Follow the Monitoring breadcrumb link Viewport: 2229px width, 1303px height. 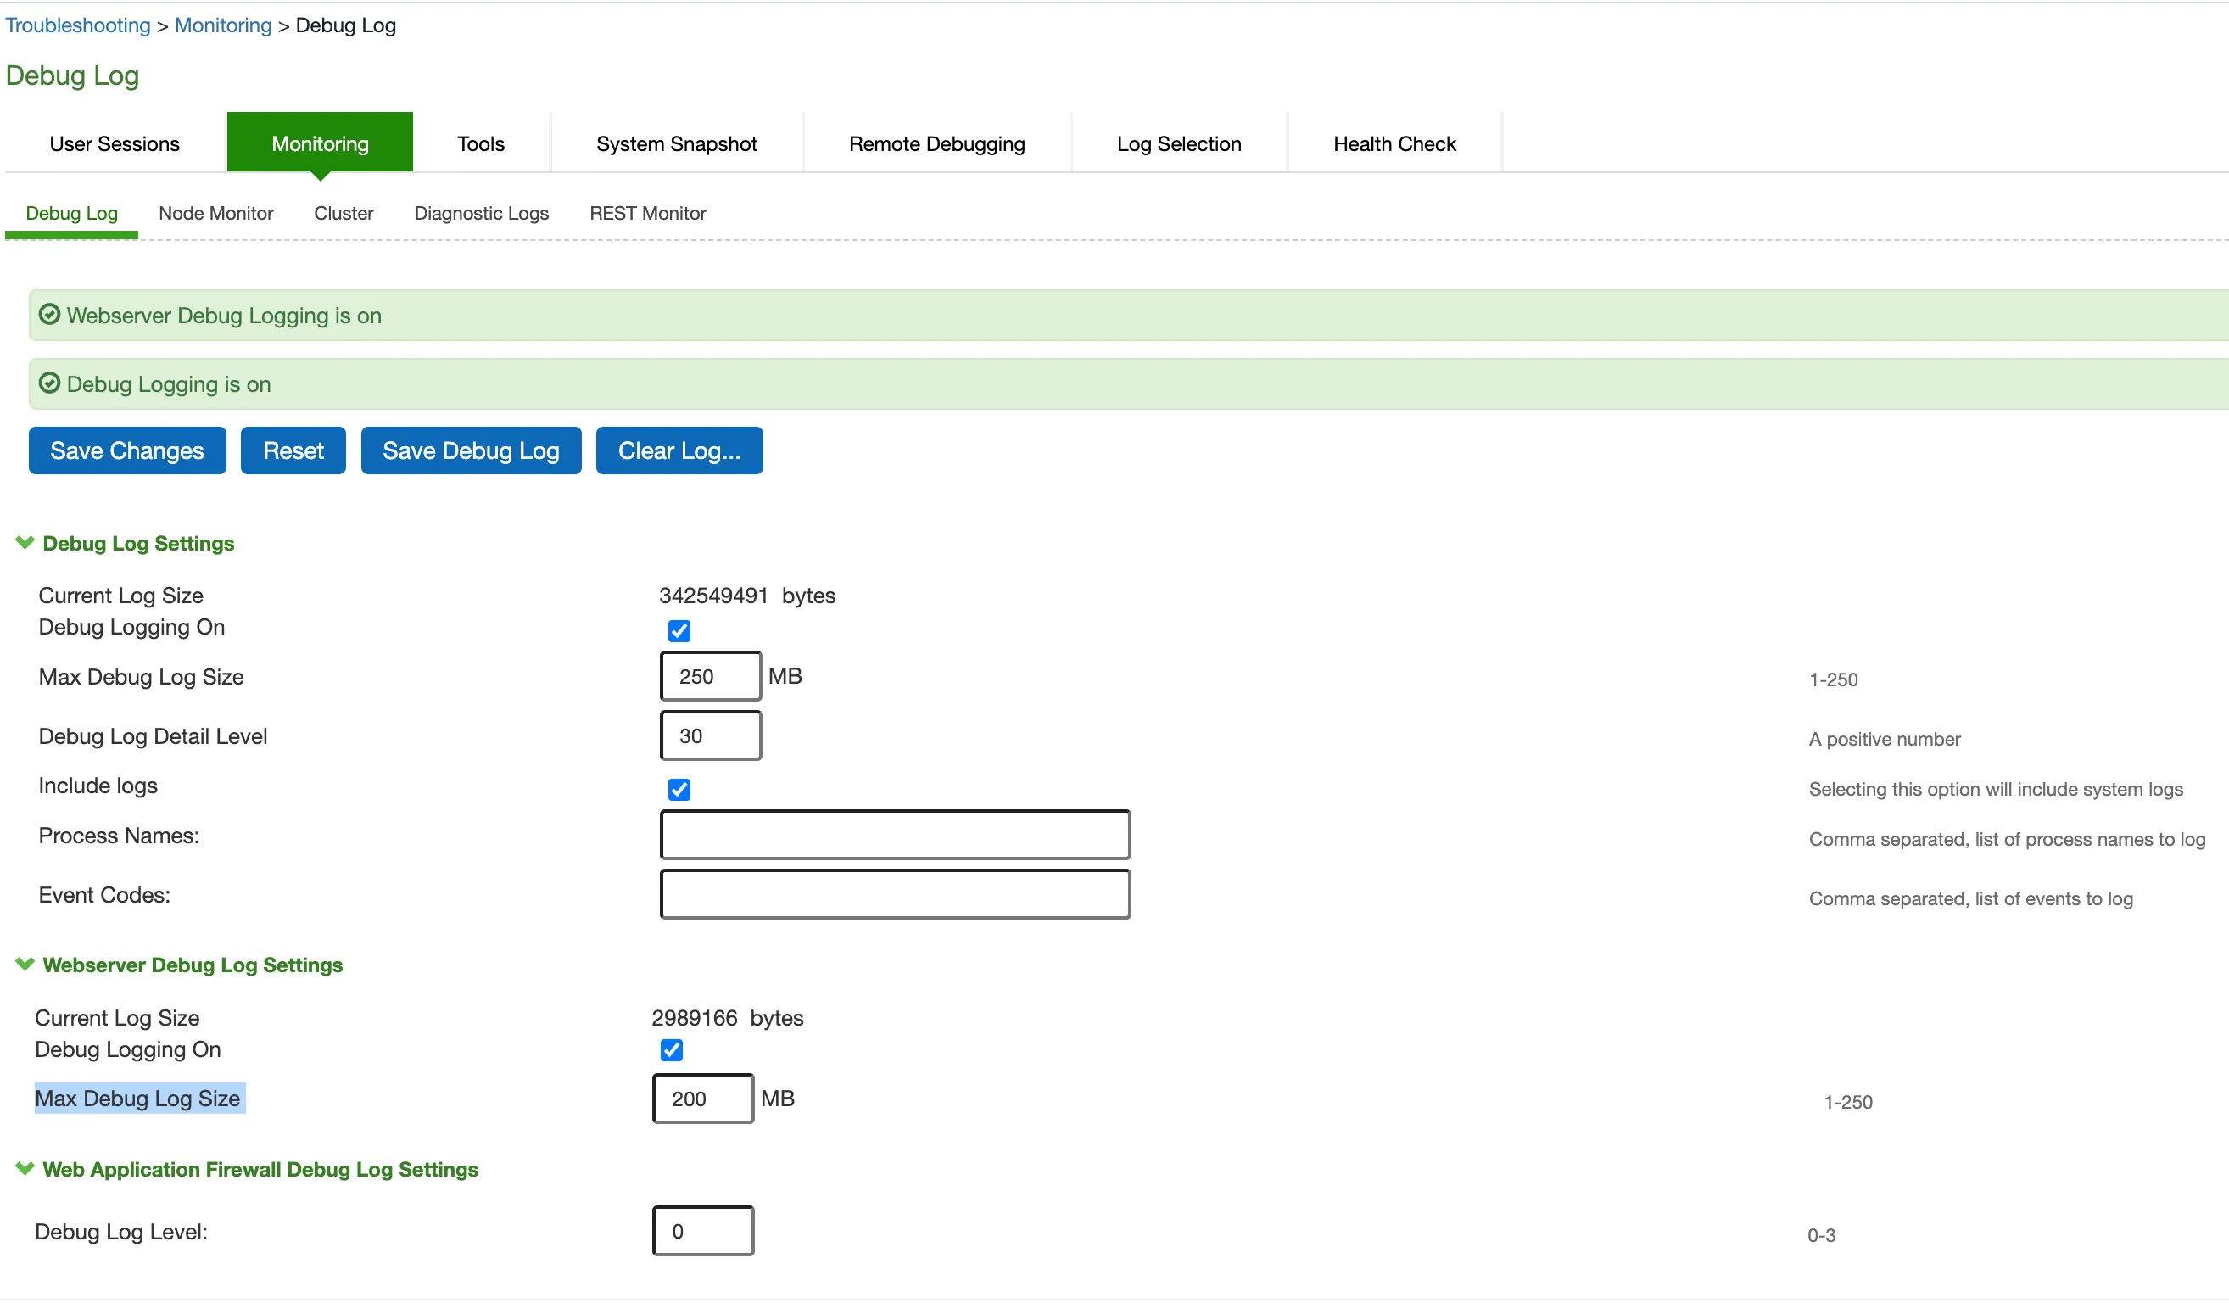pyautogui.click(x=223, y=25)
